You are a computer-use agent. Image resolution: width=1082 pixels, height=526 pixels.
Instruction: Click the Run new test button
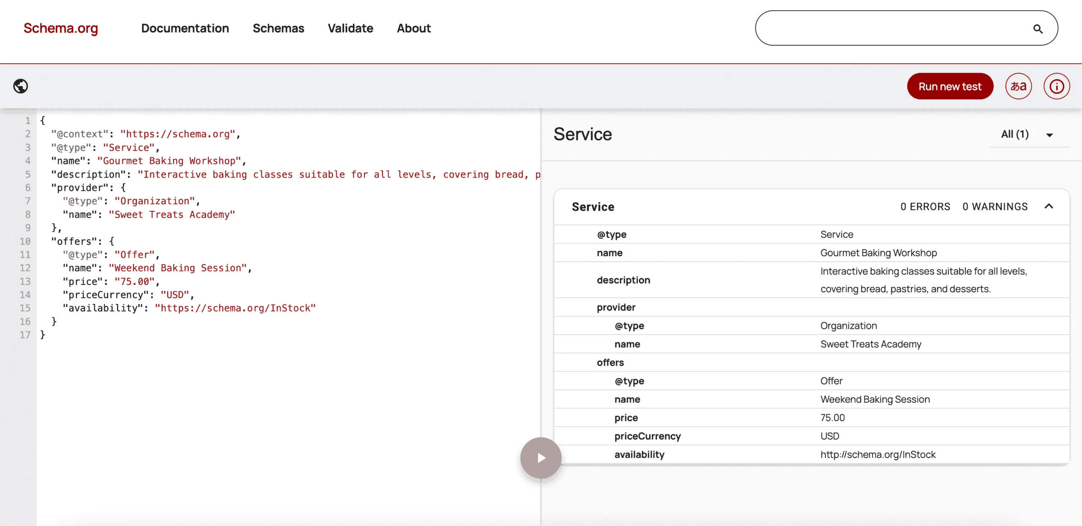pos(950,86)
